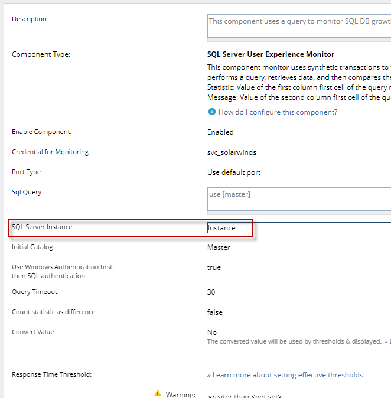Click the 'SQL Server User Experience Monitor' heading
This screenshot has width=391, height=398.
pyautogui.click(x=271, y=54)
